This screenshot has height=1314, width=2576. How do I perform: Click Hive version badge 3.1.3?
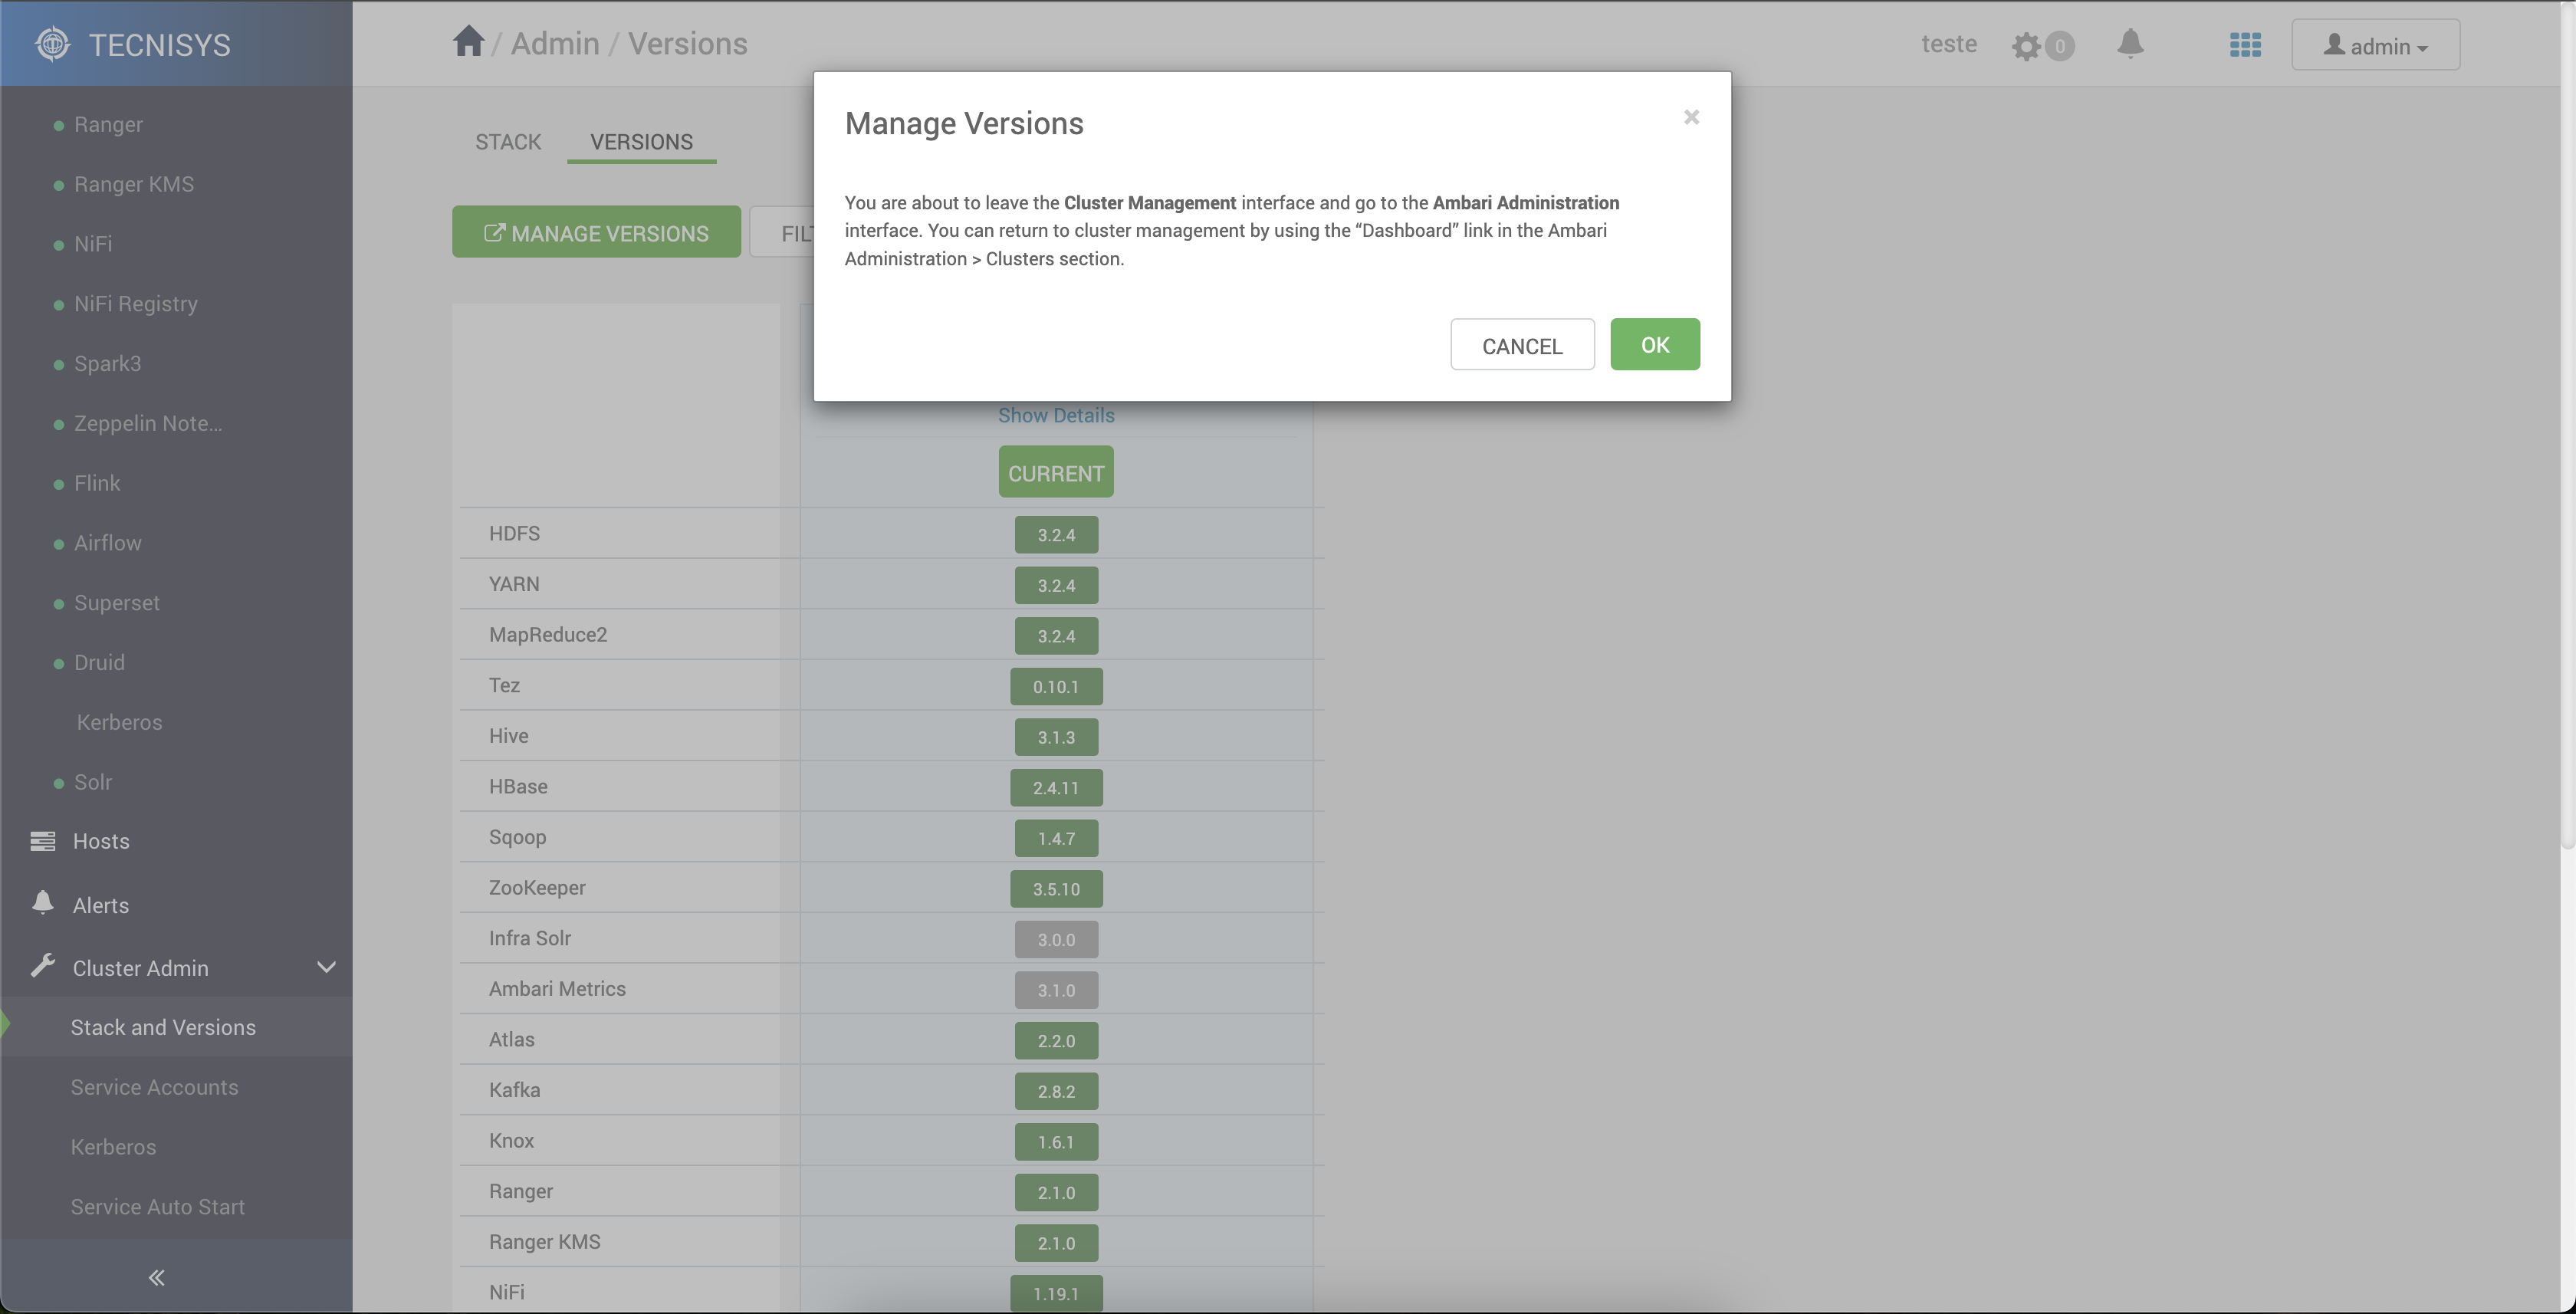point(1056,737)
